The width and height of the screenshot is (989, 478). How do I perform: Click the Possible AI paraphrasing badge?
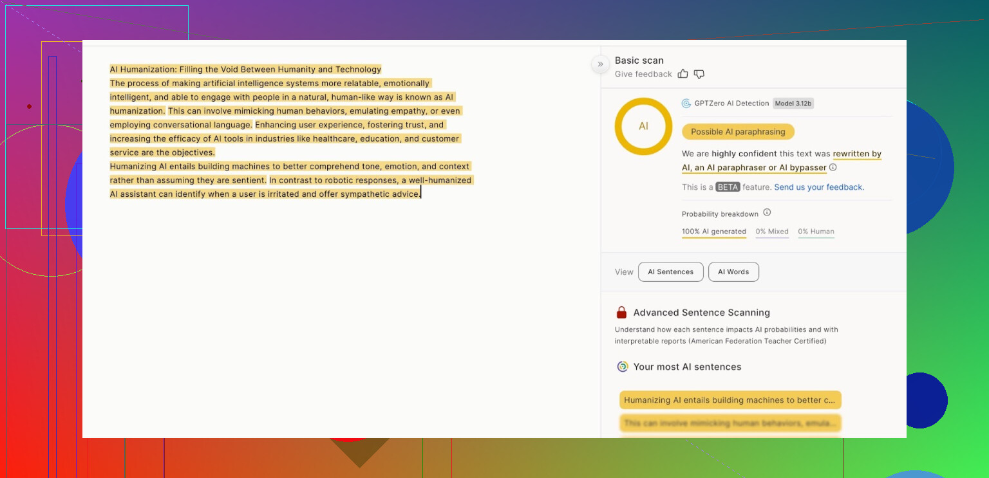[738, 132]
